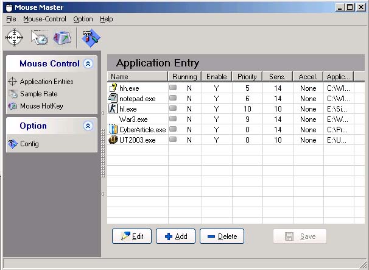Maximize the Mouse Master window

click(x=350, y=7)
